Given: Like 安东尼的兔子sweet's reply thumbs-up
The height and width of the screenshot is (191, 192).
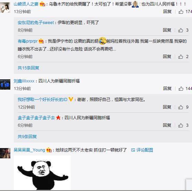Looking at the screenshot, I should pos(181,30).
